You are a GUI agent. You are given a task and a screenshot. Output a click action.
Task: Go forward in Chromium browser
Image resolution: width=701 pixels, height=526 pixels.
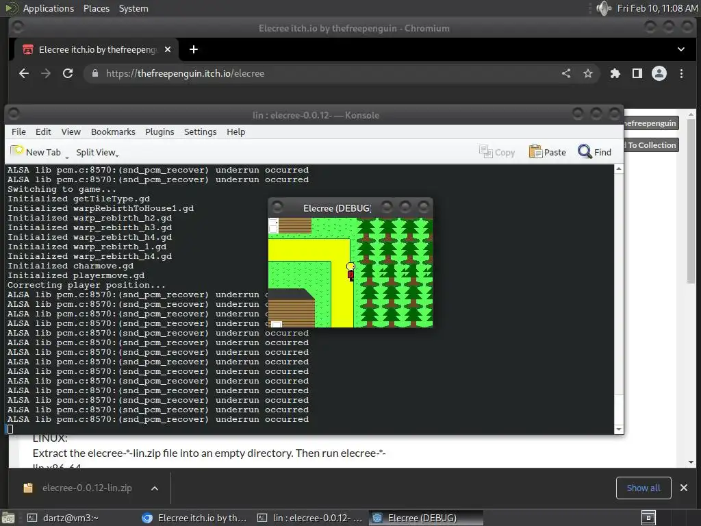tap(46, 73)
